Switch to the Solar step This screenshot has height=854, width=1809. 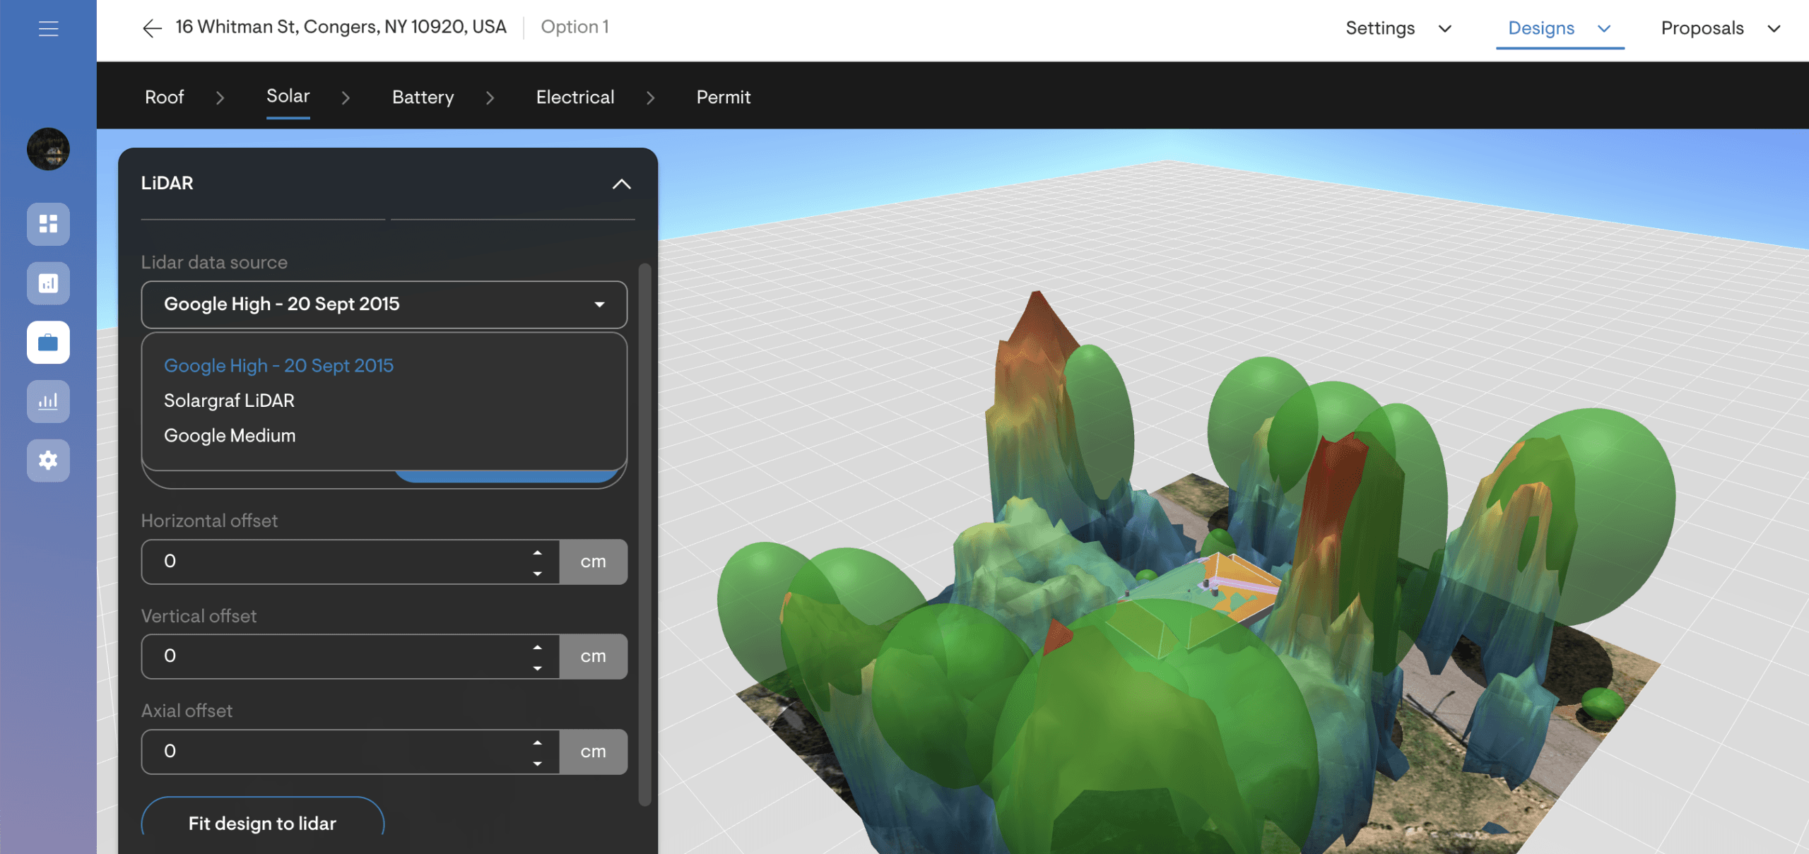[x=288, y=96]
